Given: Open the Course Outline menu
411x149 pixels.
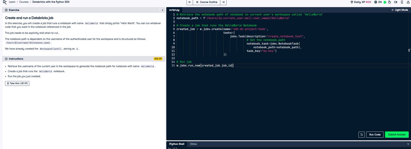Looking at the screenshot, I should click(x=206, y=2).
